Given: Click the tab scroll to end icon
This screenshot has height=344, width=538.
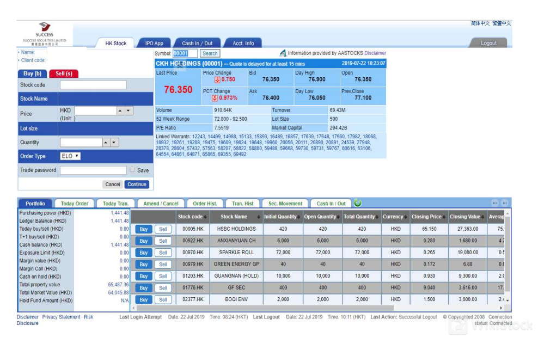Looking at the screenshot, I should [505, 203].
